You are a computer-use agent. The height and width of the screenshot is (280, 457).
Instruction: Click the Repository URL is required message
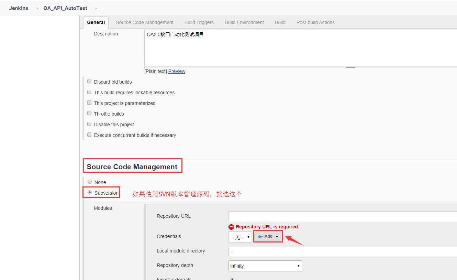[267, 227]
